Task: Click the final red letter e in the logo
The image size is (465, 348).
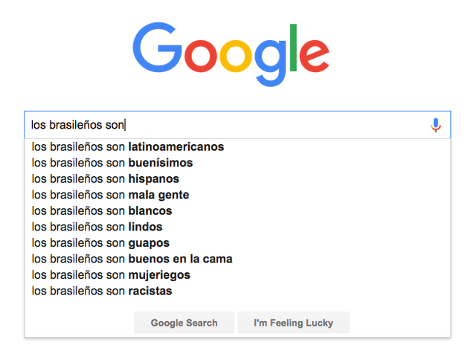Action: point(315,56)
